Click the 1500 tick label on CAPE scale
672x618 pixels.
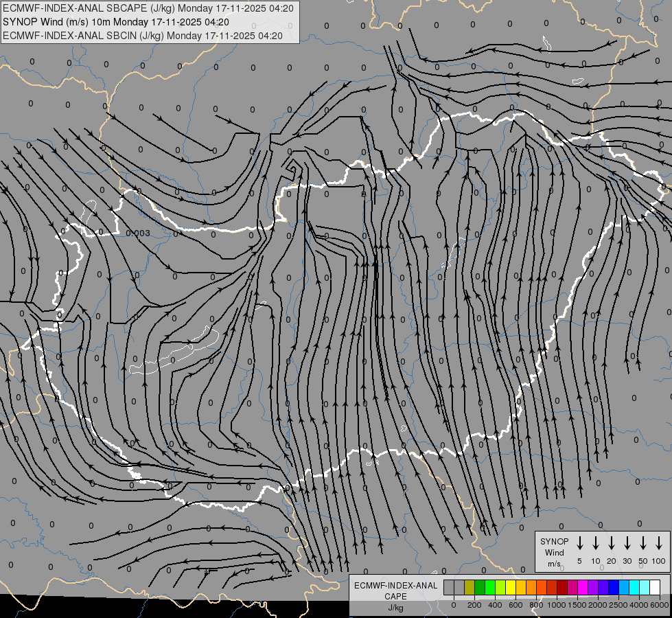pyautogui.click(x=577, y=605)
